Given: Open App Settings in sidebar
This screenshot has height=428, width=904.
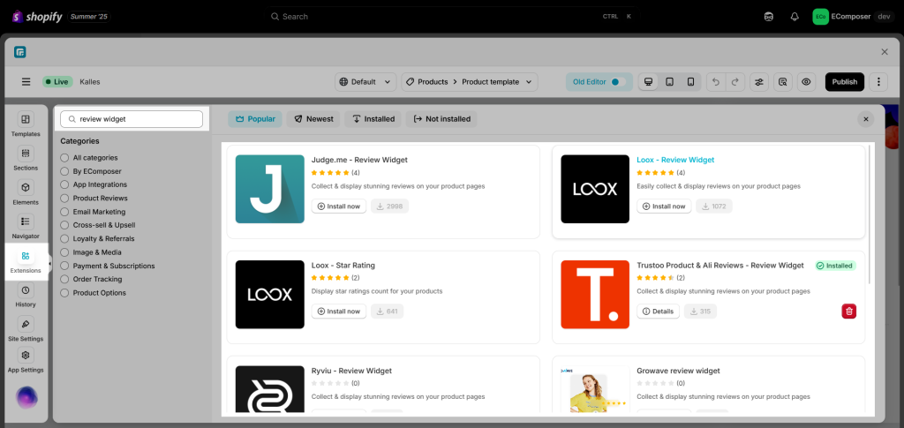Looking at the screenshot, I should coord(26,361).
